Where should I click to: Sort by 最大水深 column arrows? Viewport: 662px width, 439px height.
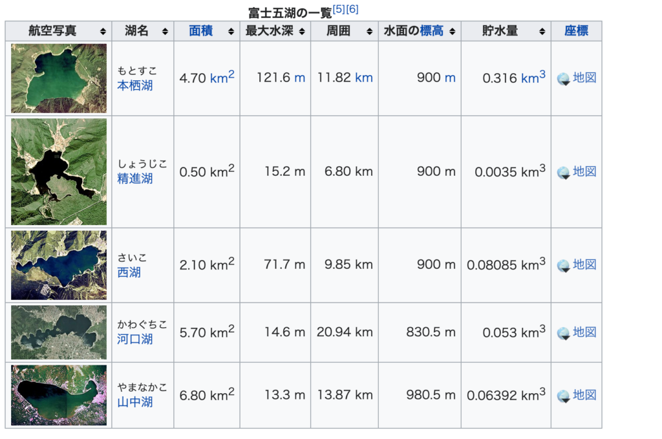click(x=301, y=31)
